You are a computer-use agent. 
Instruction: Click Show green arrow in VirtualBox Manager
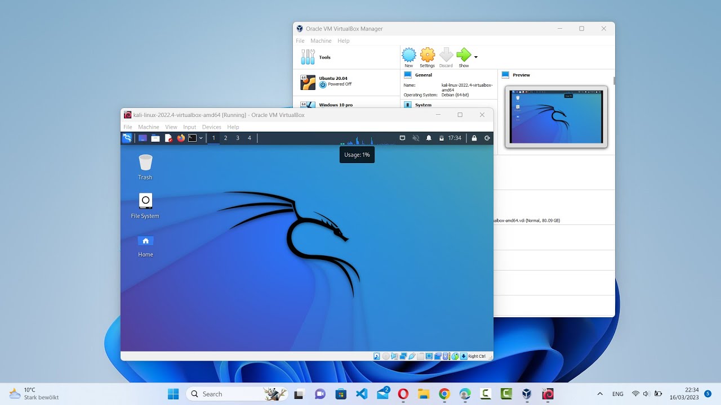464,57
